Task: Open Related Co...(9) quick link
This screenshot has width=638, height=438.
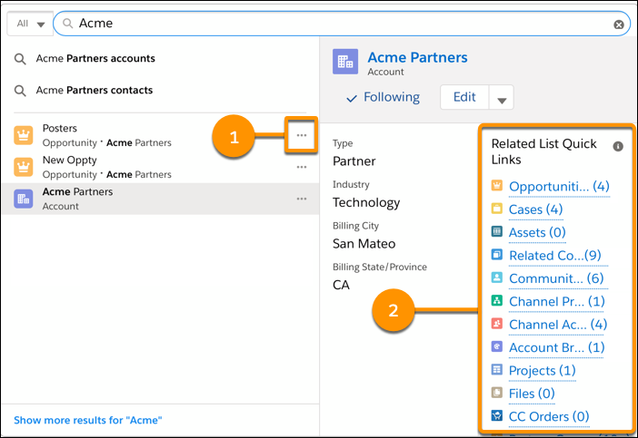Action: [555, 256]
